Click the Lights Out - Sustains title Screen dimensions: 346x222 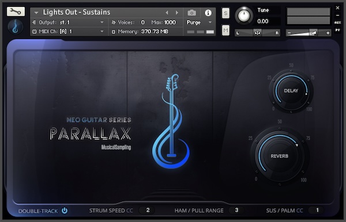(76, 12)
